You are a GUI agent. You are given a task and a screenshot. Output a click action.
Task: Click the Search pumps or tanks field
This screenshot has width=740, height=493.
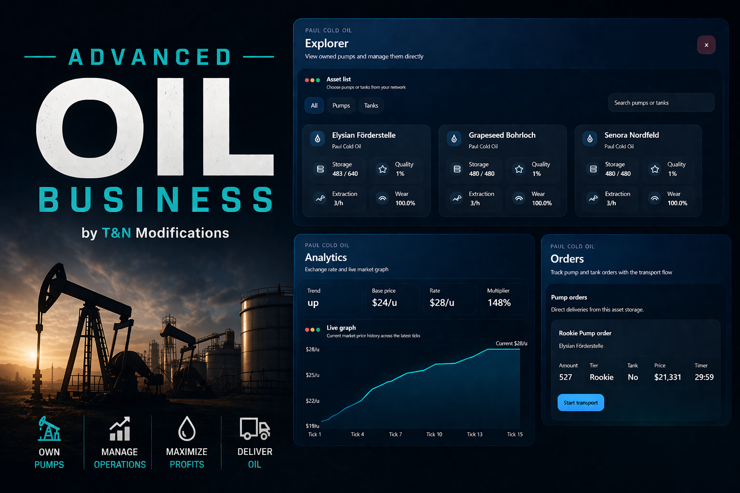click(x=661, y=103)
